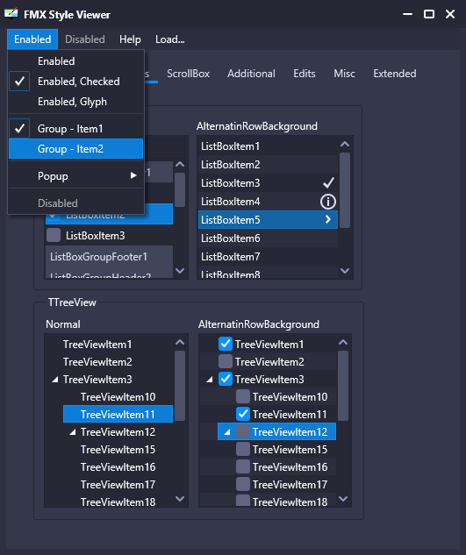Click the checkmark accessory on ListBoxItem3
This screenshot has width=466, height=555.
click(x=328, y=183)
